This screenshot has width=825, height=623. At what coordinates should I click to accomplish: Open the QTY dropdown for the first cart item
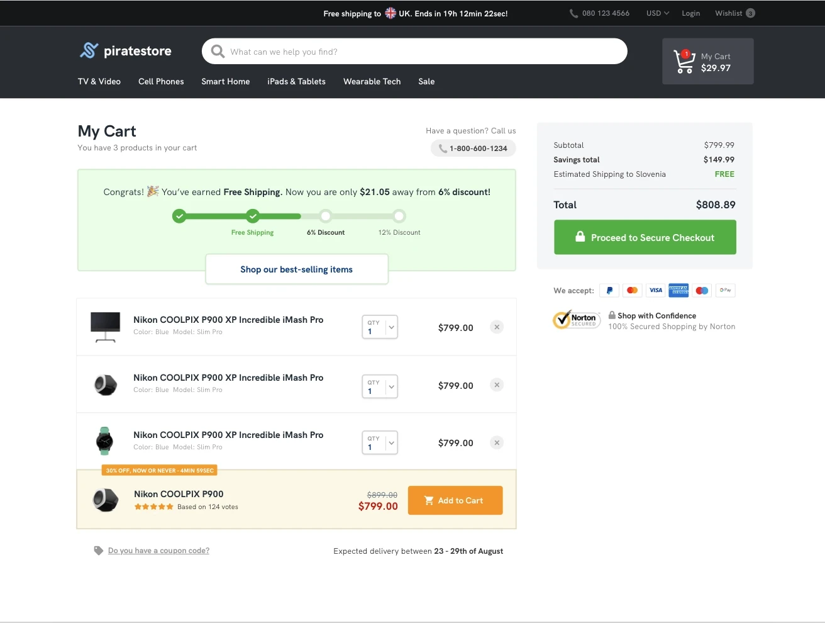click(380, 327)
